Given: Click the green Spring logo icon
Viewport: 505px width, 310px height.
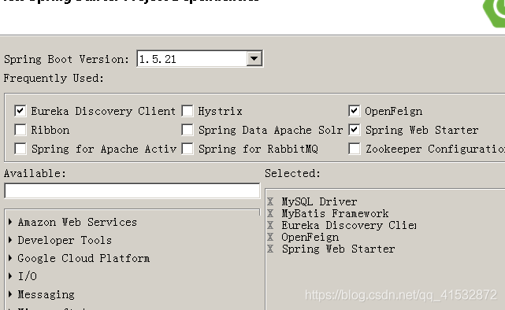Looking at the screenshot, I should 494,13.
